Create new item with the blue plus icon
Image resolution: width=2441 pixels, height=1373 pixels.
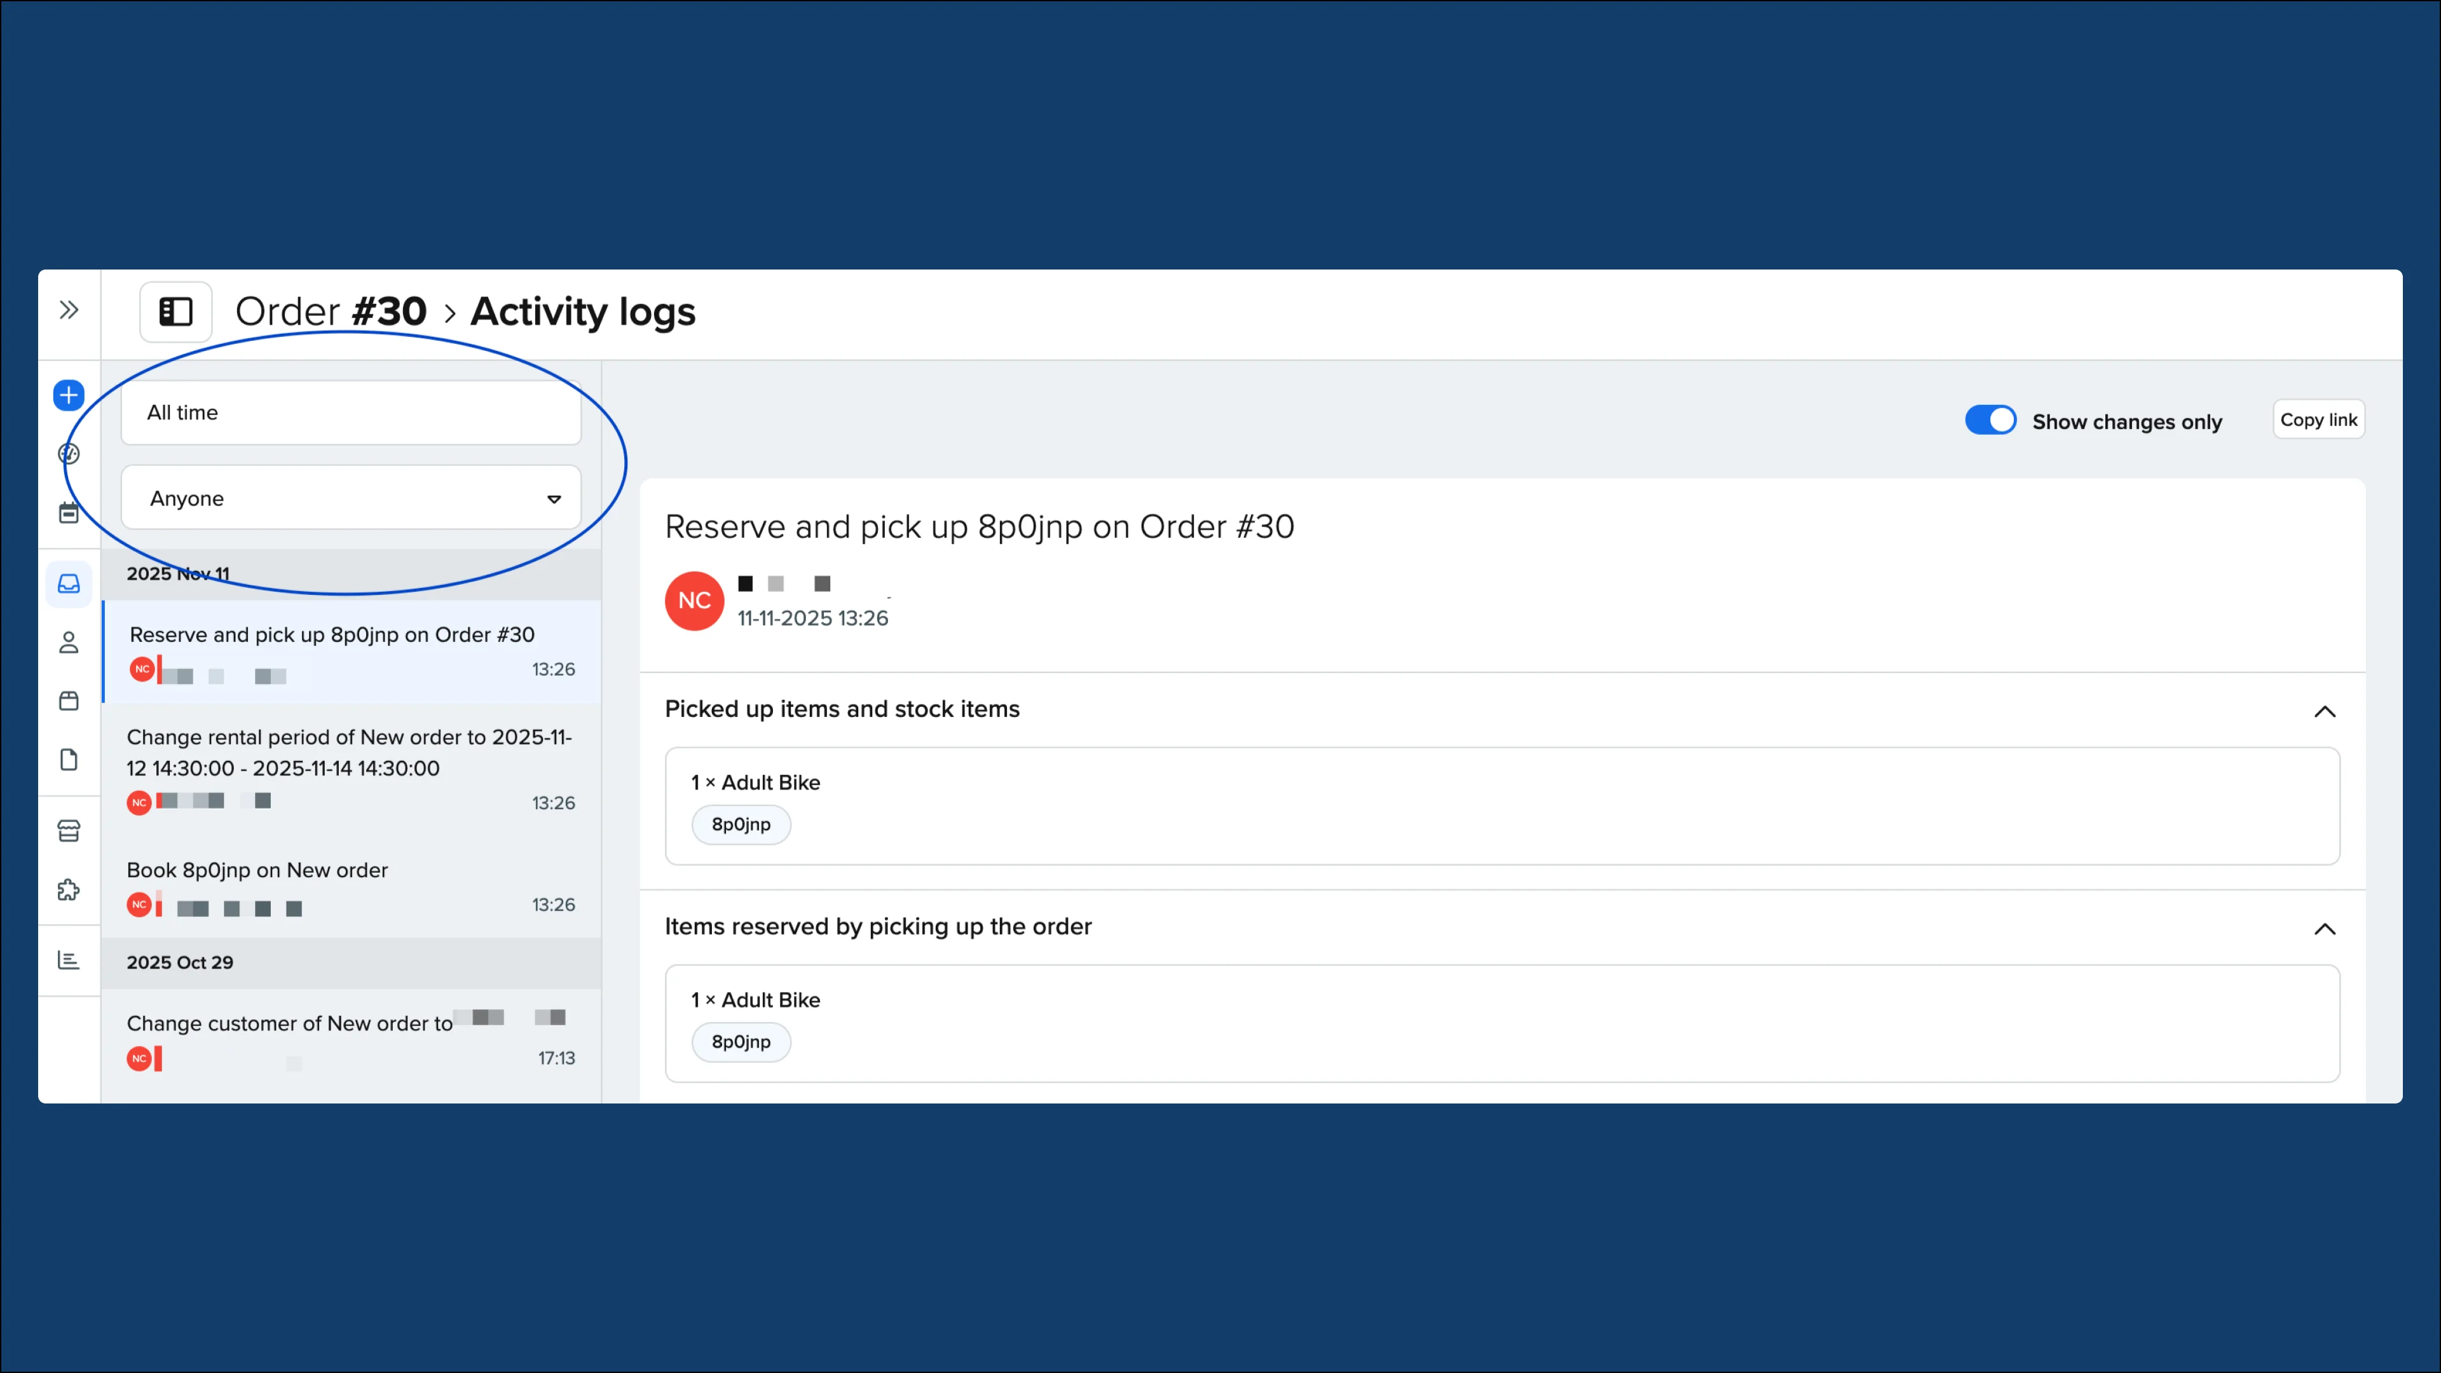tap(68, 395)
